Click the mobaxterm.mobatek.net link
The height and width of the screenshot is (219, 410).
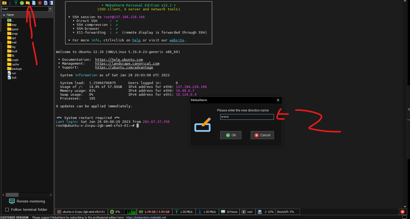pos(146,217)
